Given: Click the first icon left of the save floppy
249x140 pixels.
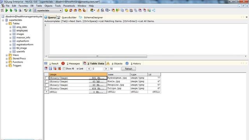Looking at the screenshot, I should point(46,68).
